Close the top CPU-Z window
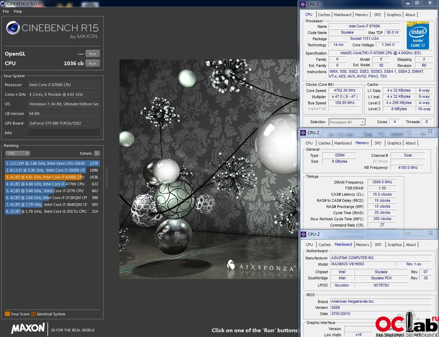This screenshot has height=337, width=439. pyautogui.click(x=430, y=3)
